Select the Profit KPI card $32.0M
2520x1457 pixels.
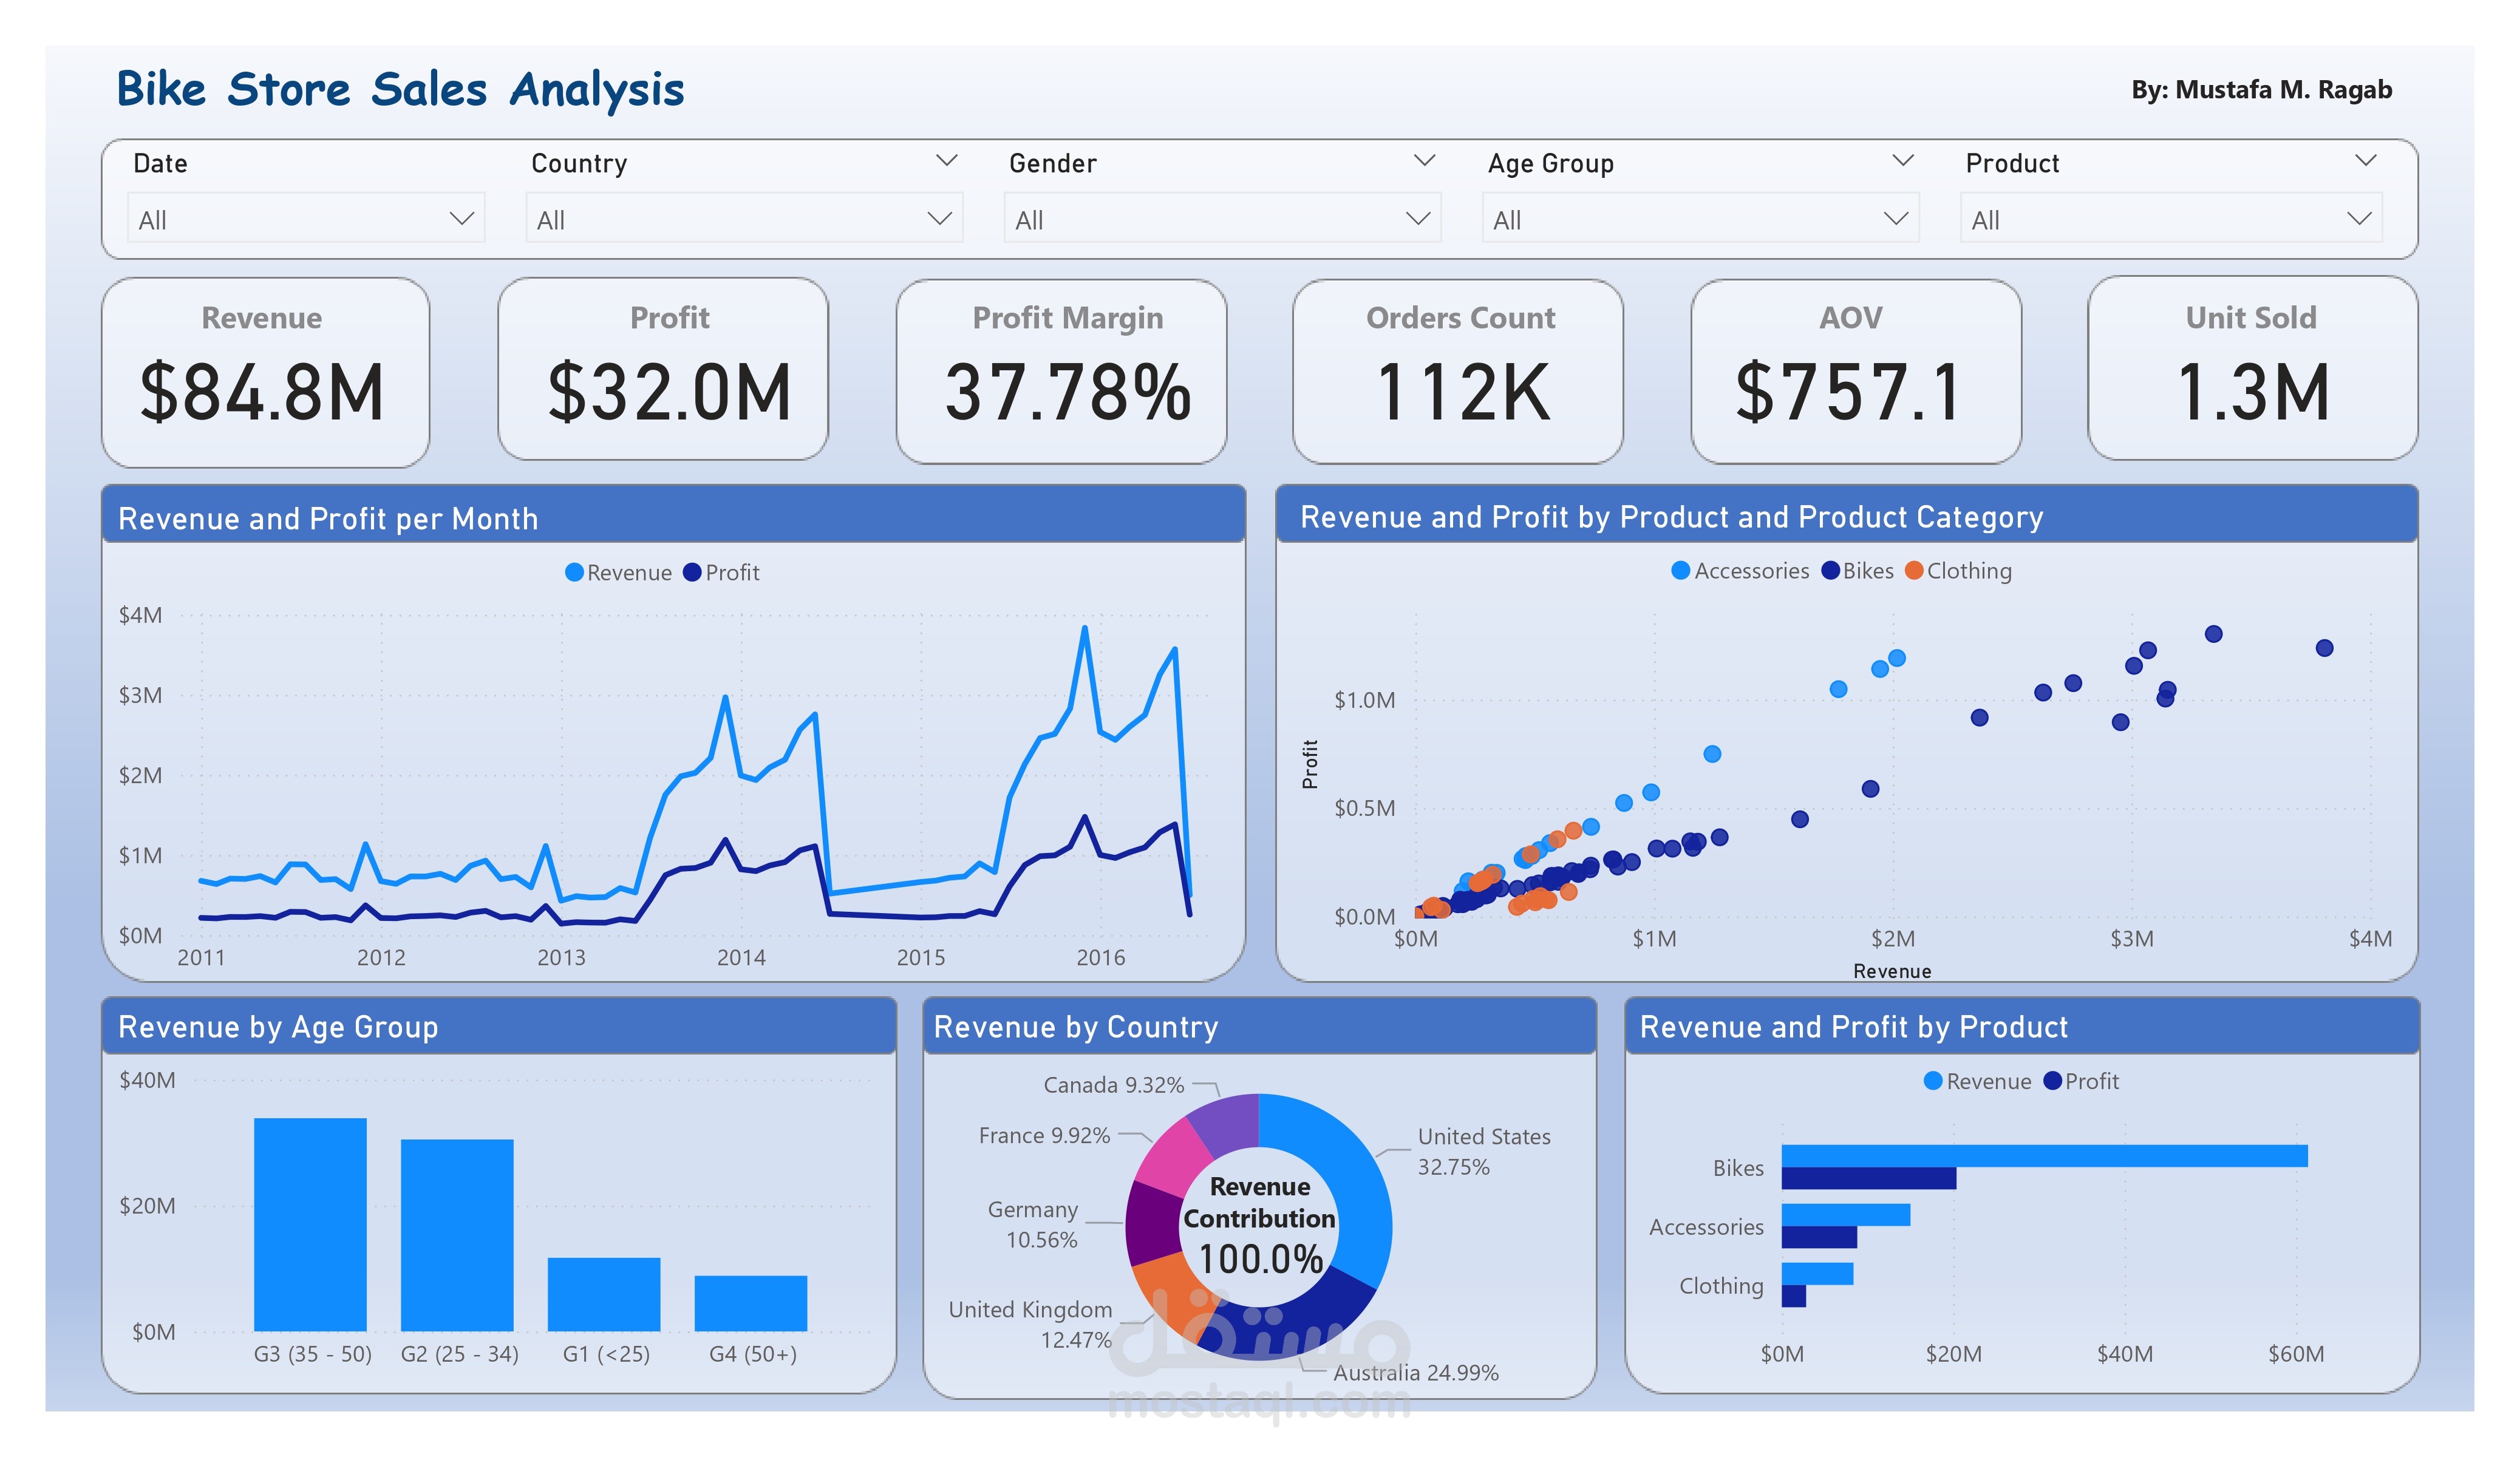[663, 369]
